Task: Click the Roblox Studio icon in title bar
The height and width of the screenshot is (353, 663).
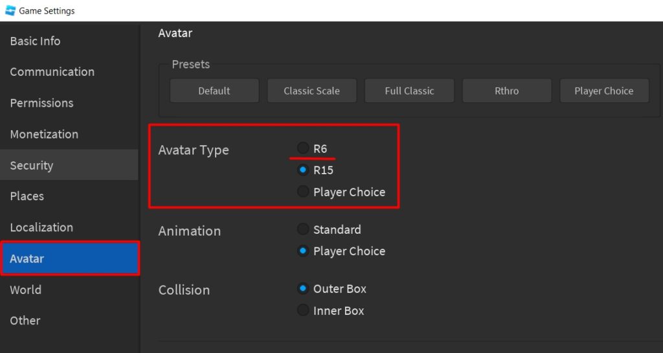Action: (10, 10)
